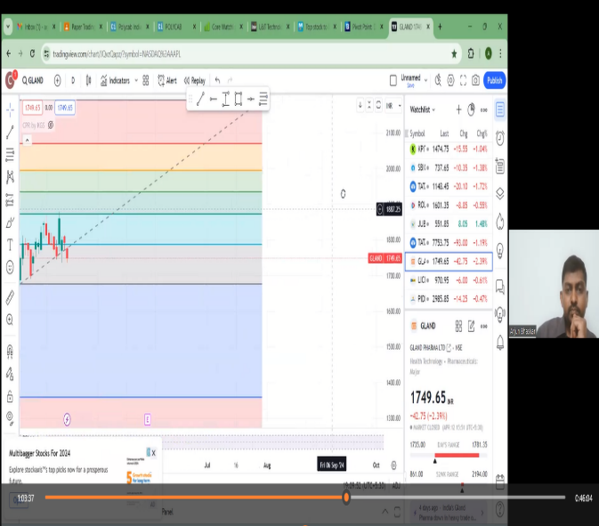The width and height of the screenshot is (599, 526).
Task: Start bar Replay mode
Action: (x=195, y=81)
